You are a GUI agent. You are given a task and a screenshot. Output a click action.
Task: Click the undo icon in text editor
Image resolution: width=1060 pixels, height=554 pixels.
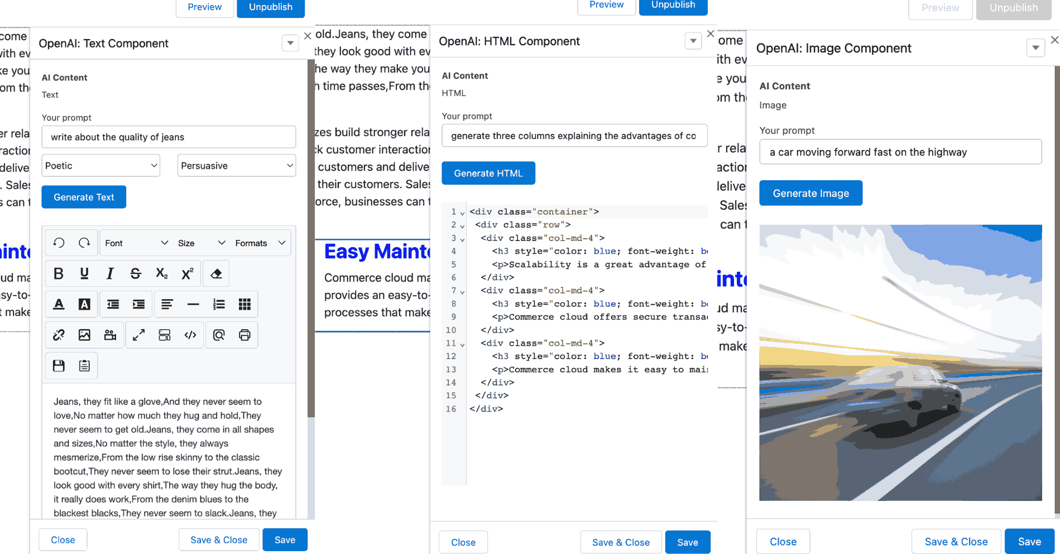[59, 243]
